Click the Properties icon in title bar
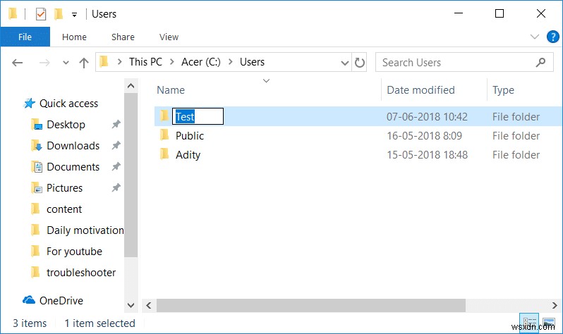Image resolution: width=563 pixels, height=334 pixels. (x=40, y=14)
